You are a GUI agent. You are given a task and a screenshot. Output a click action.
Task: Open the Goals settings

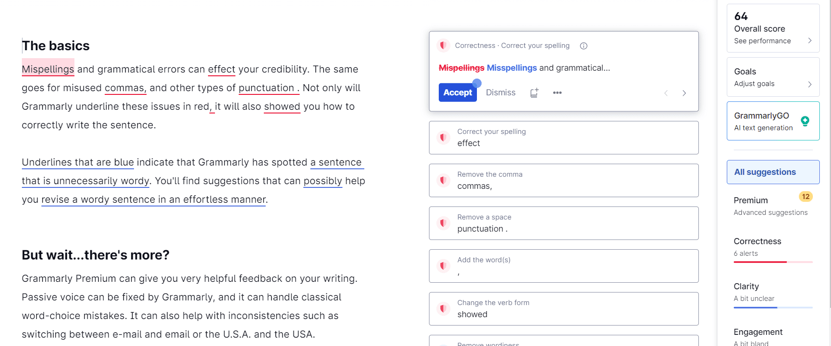(x=773, y=77)
